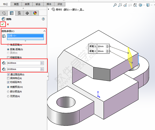Cancel chamfer with red X

(x=8, y=24)
